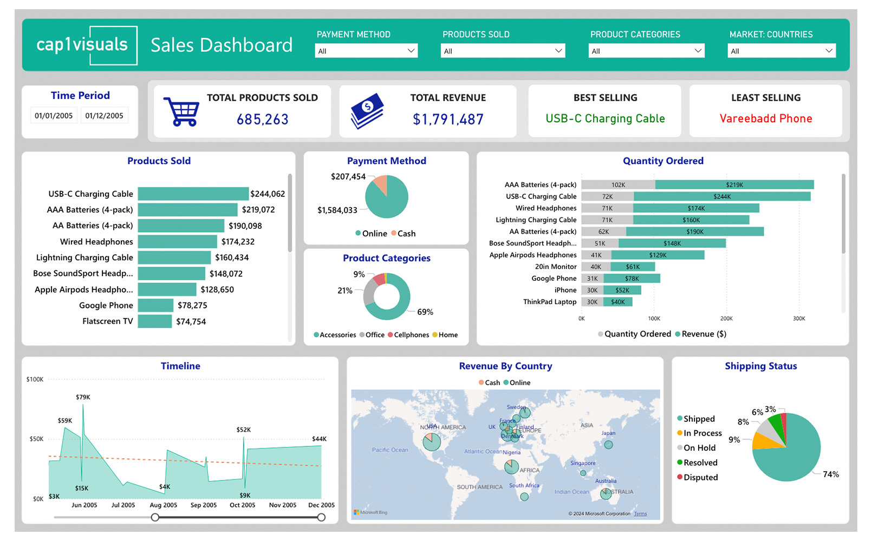Click the Products Sold chart scrollbar
The height and width of the screenshot is (541, 872).
point(290,213)
